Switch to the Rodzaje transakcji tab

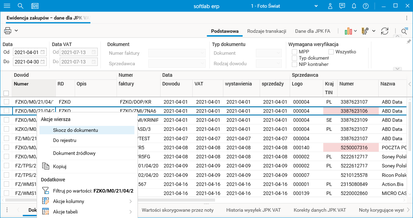(267, 31)
